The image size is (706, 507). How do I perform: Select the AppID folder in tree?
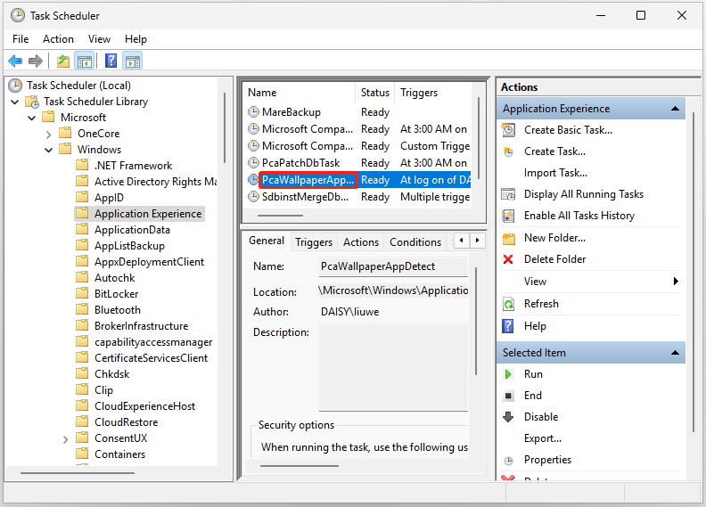[100, 198]
